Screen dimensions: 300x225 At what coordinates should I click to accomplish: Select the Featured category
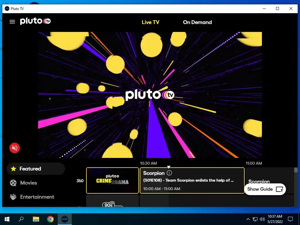[x=36, y=169]
